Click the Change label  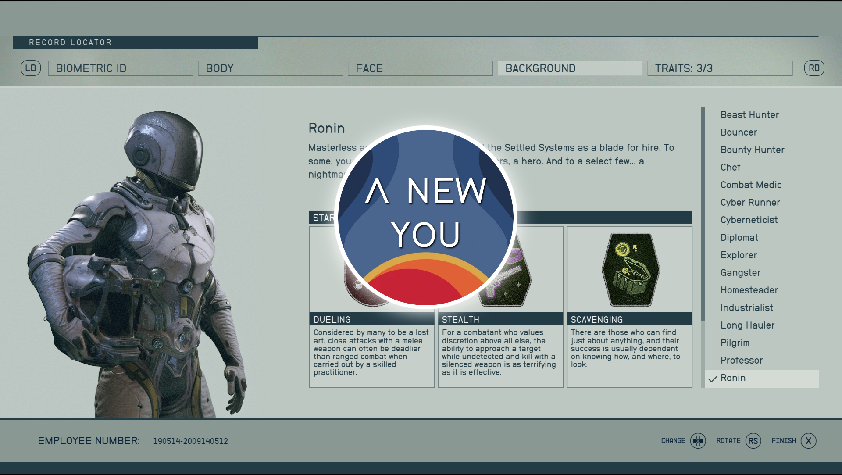[673, 441]
